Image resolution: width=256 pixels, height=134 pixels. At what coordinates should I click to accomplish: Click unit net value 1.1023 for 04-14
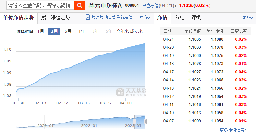pos(195,80)
